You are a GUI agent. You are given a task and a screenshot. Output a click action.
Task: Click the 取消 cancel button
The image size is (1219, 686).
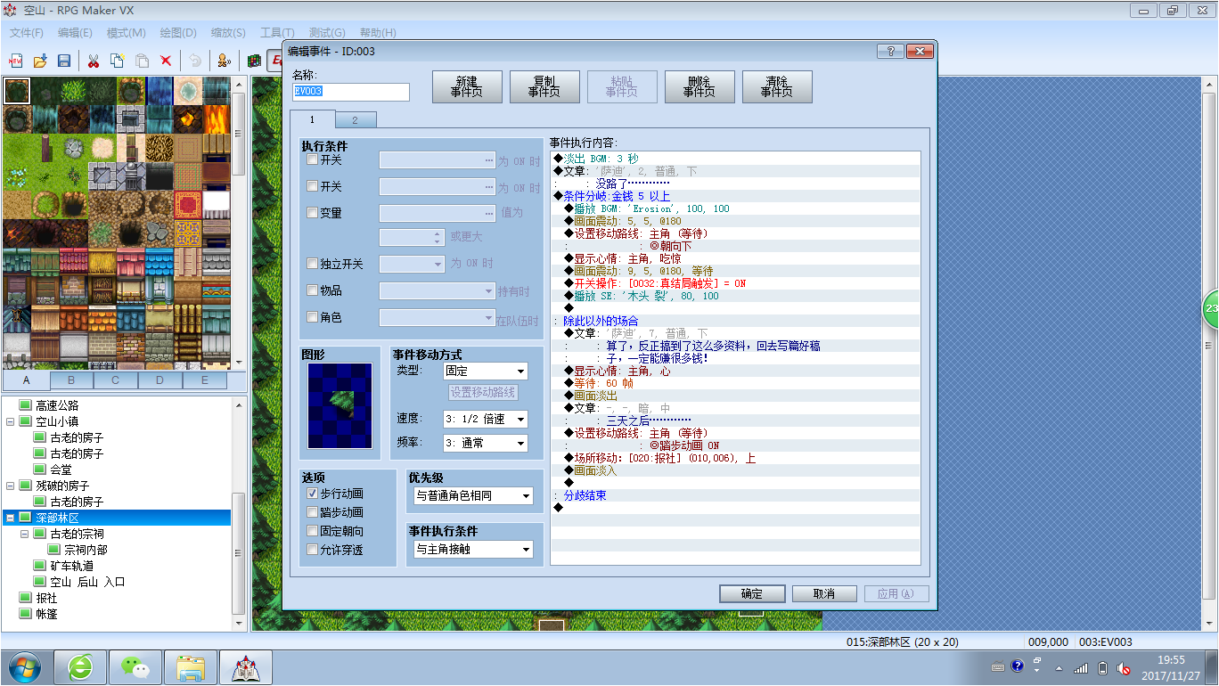[824, 593]
